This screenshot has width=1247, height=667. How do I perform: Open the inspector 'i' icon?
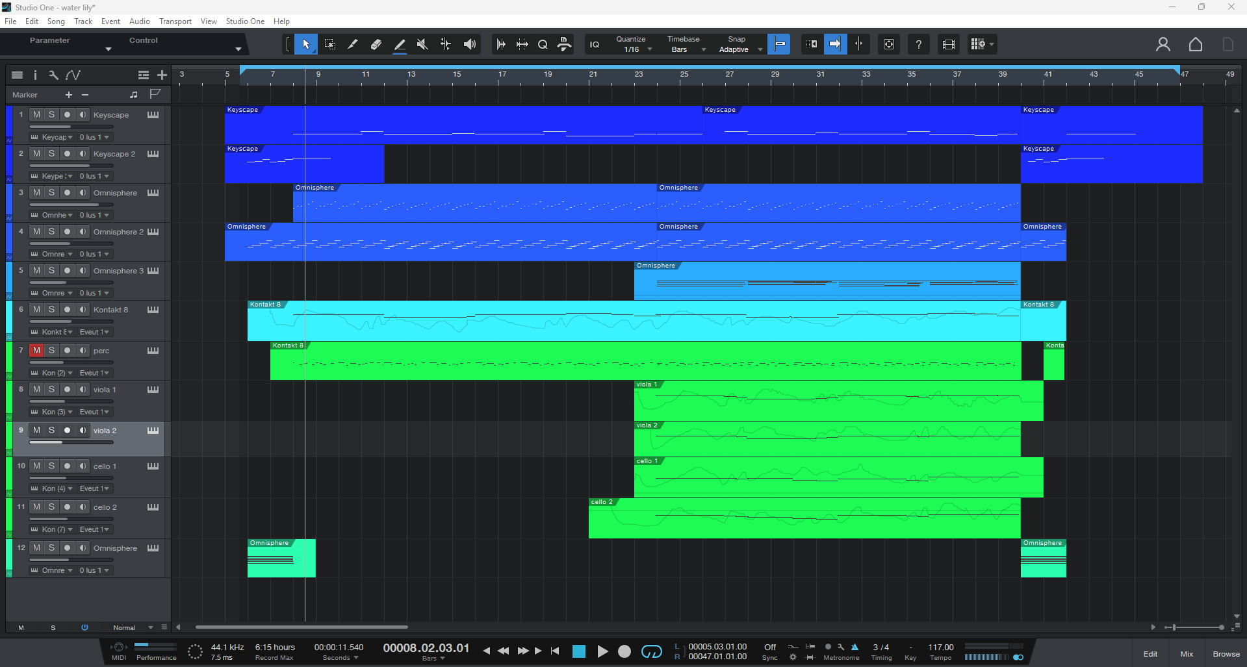35,75
